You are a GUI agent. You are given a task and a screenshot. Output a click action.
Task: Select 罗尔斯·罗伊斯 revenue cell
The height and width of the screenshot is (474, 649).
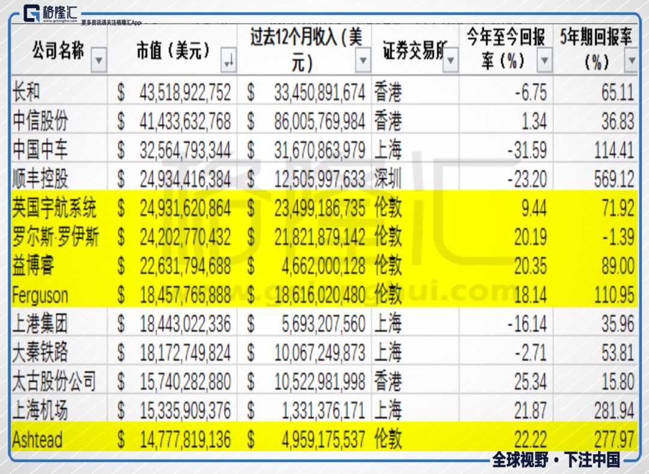pyautogui.click(x=304, y=235)
